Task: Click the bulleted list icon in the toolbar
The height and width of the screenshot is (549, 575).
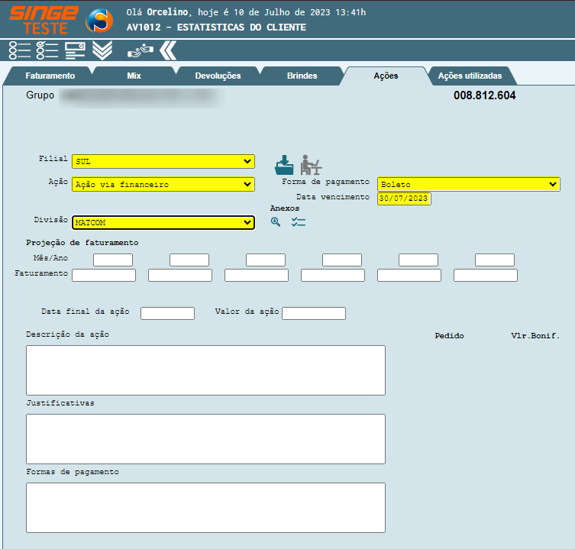Action: [20, 50]
